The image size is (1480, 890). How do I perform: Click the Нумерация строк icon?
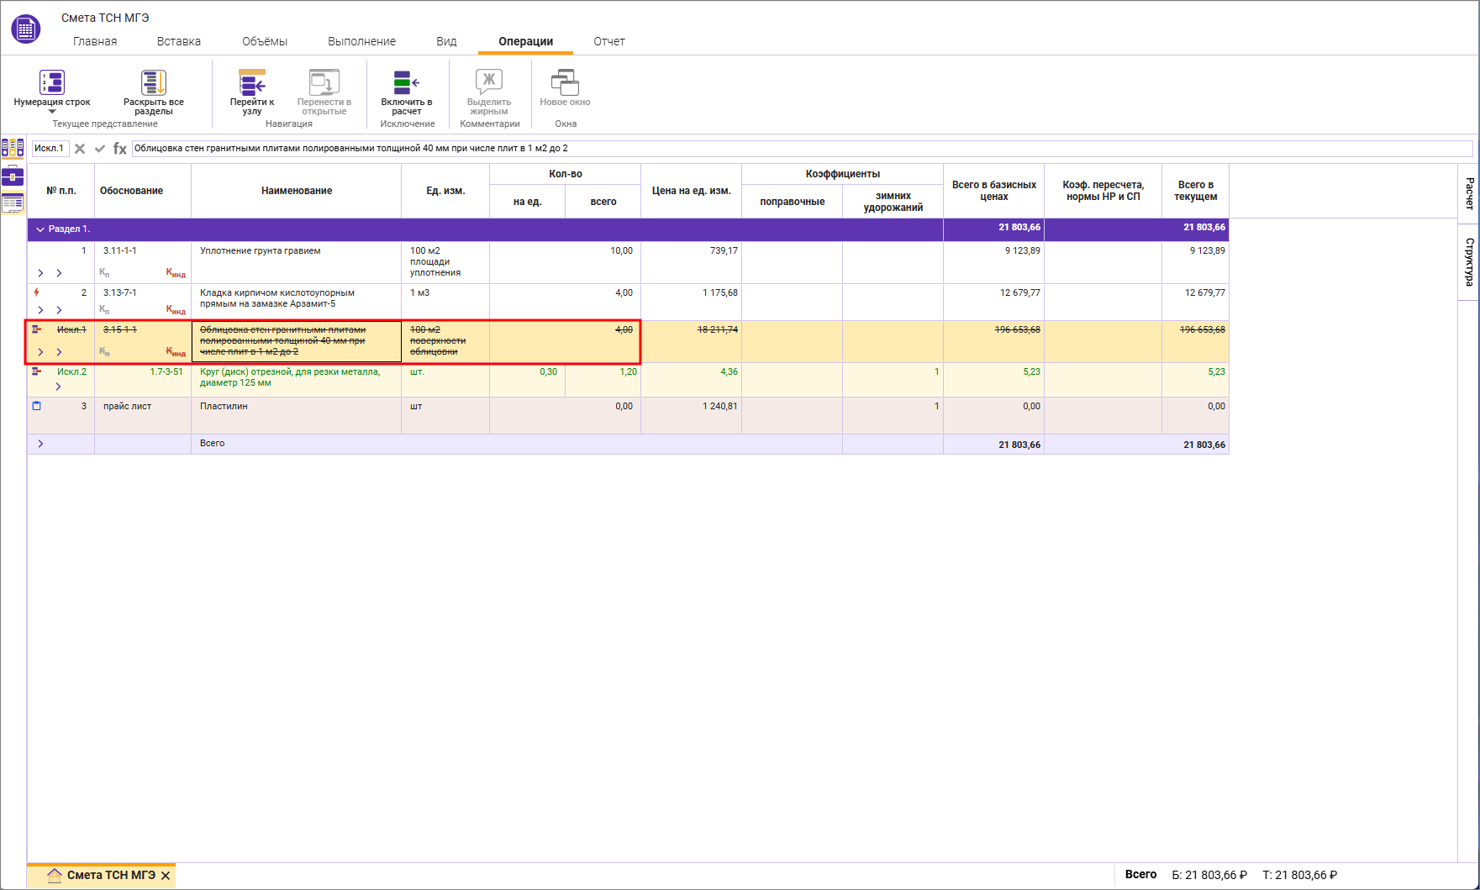click(x=51, y=82)
